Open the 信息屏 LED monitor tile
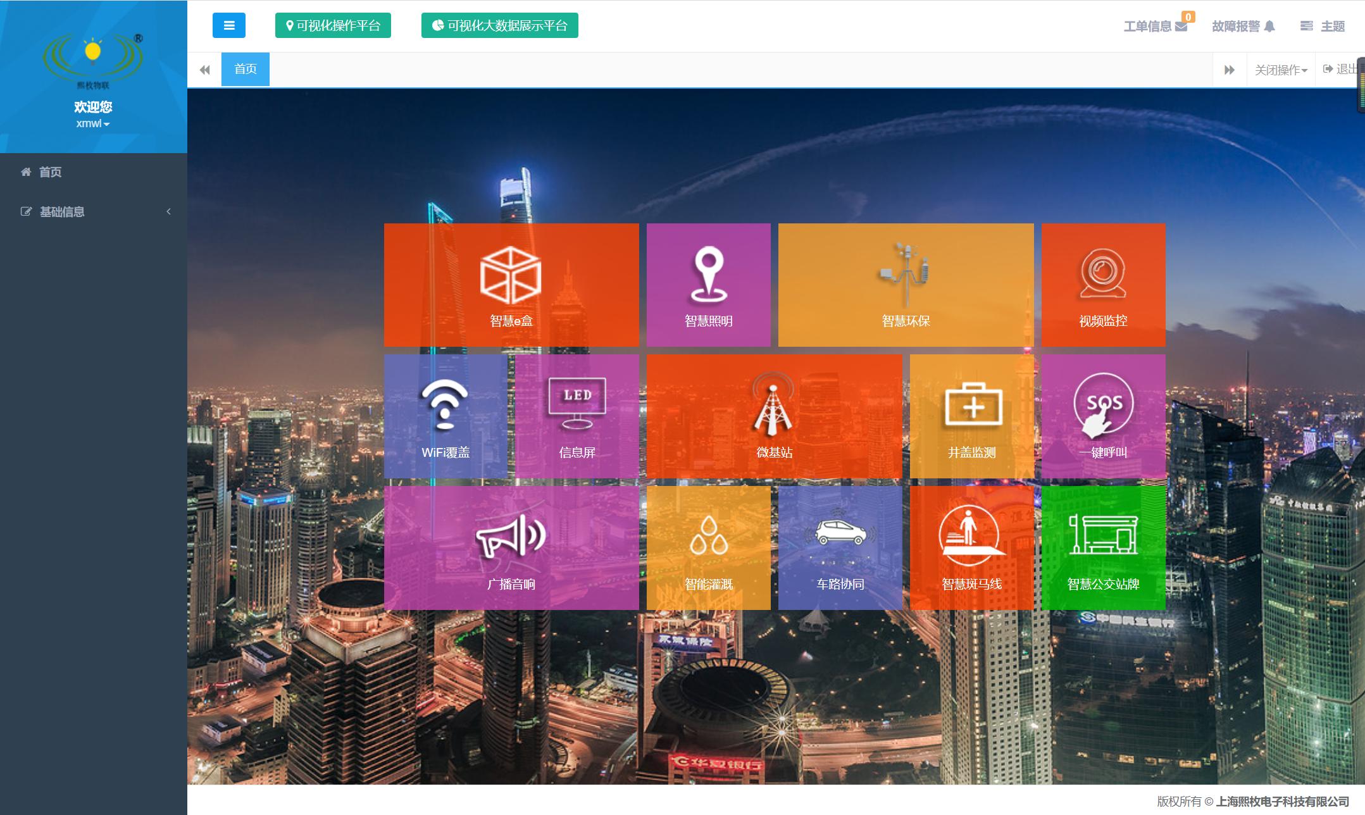Image resolution: width=1365 pixels, height=815 pixels. pos(577,416)
